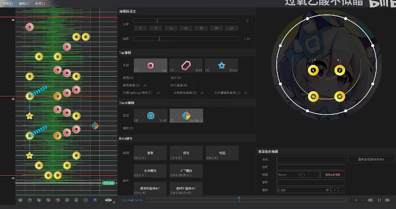Click lane 6 icon below the chart

point(39,200)
